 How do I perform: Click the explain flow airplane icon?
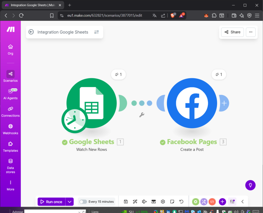coord(144,201)
